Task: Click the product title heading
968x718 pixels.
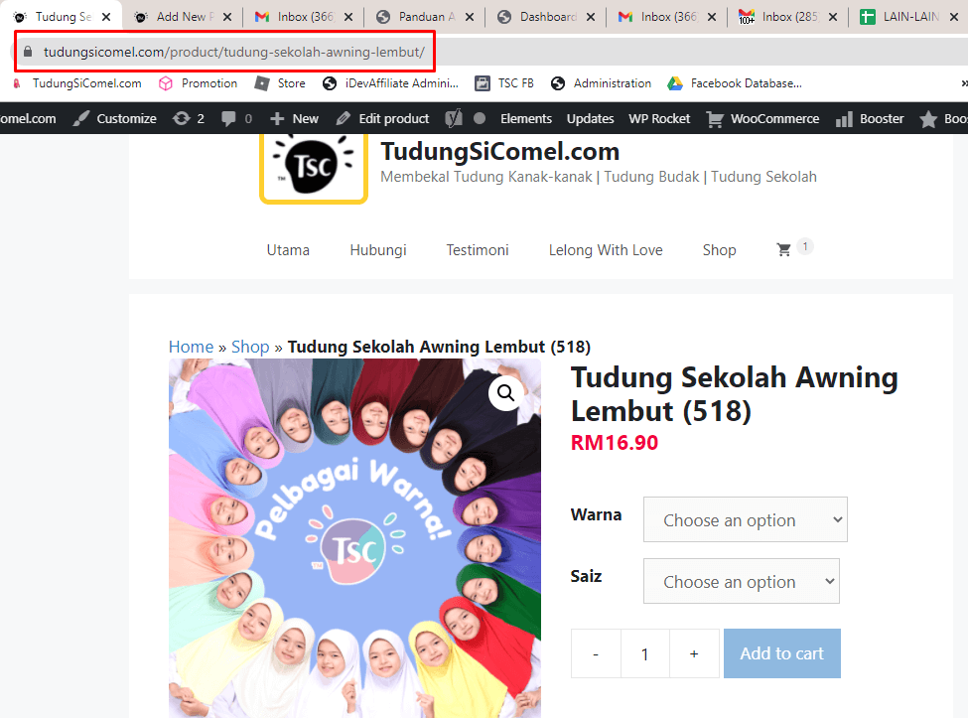Action: (734, 394)
